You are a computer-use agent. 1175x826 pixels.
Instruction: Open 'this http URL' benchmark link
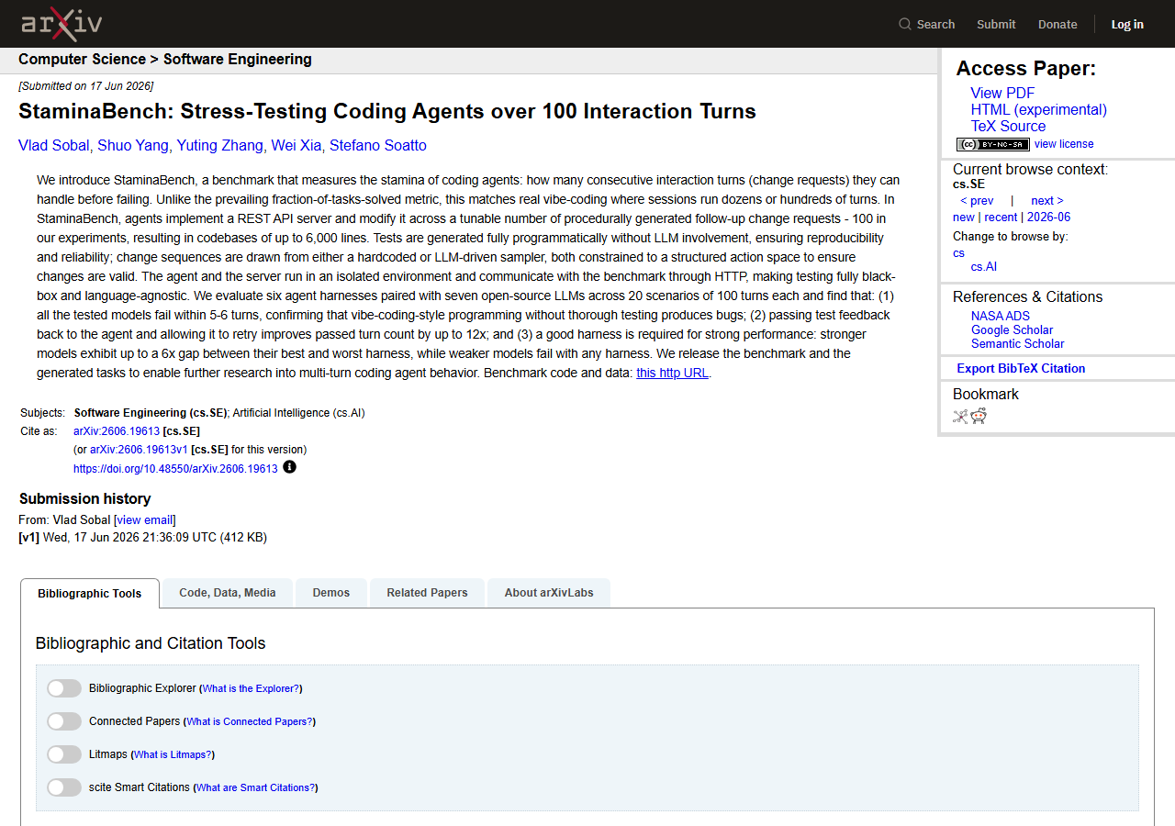tap(672, 374)
